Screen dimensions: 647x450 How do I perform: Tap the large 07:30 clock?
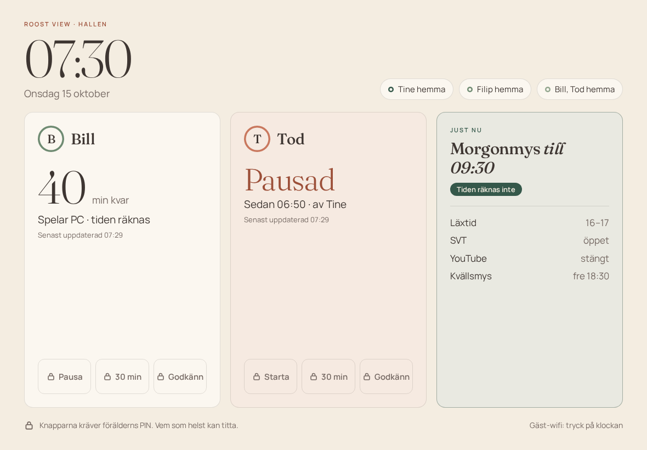tap(78, 59)
